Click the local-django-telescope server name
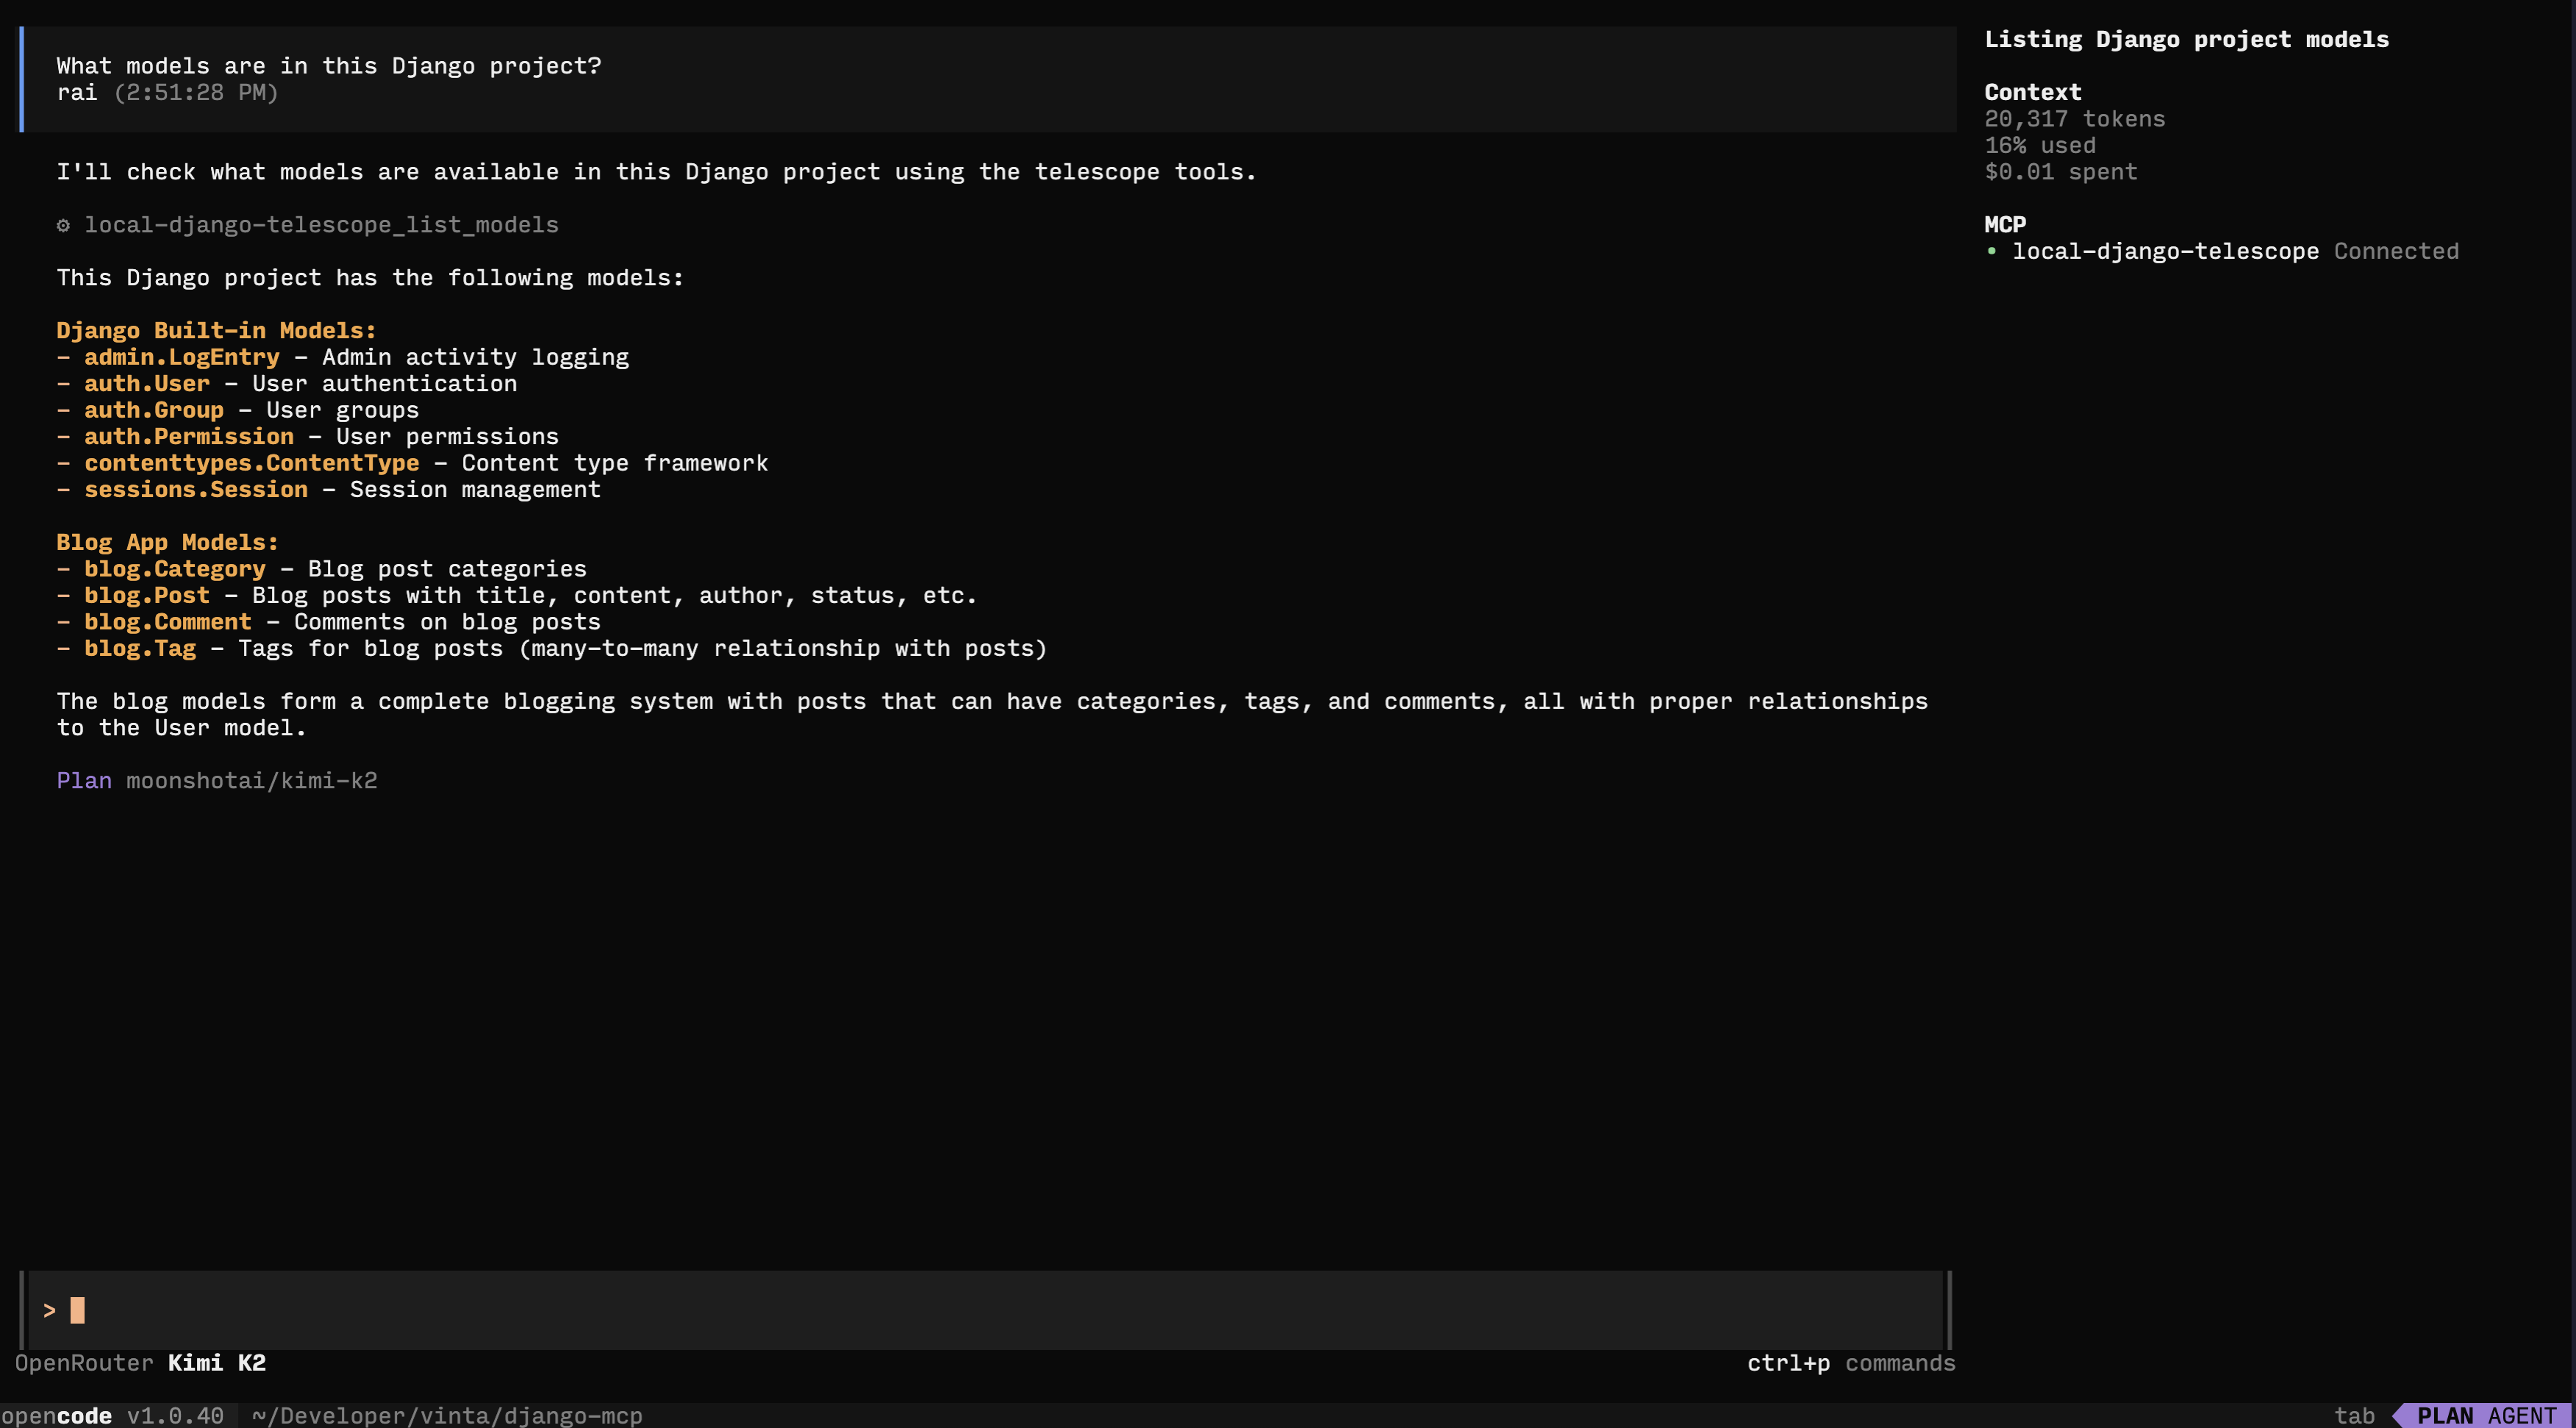Image resolution: width=2576 pixels, height=1428 pixels. (x=2166, y=251)
